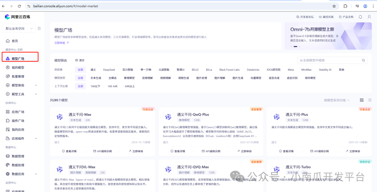Open API调用示例 for 通义千问-QwQ-Plus
377x192 pixels.
click(211, 151)
